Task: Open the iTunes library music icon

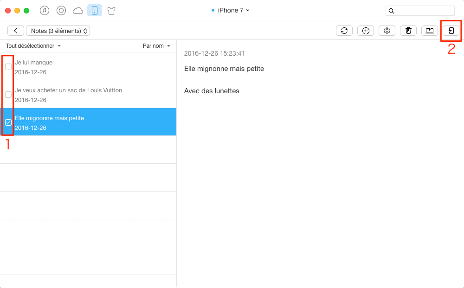Action: (45, 11)
